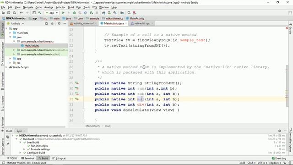Collapse the java folder node
The width and height of the screenshot is (293, 165).
pyautogui.click(x=10, y=37)
